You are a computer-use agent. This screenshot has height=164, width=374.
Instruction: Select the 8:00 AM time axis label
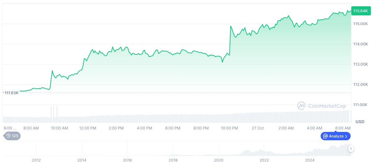click(31, 128)
